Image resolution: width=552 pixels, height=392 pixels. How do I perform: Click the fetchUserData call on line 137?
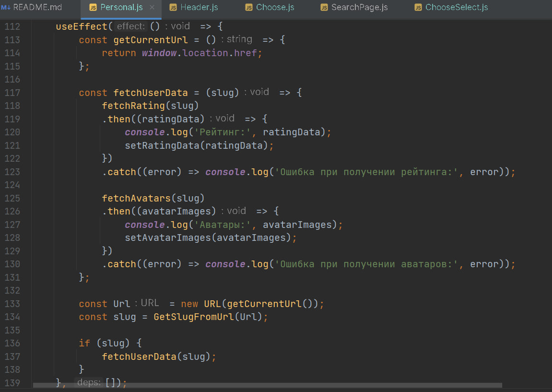click(x=139, y=357)
